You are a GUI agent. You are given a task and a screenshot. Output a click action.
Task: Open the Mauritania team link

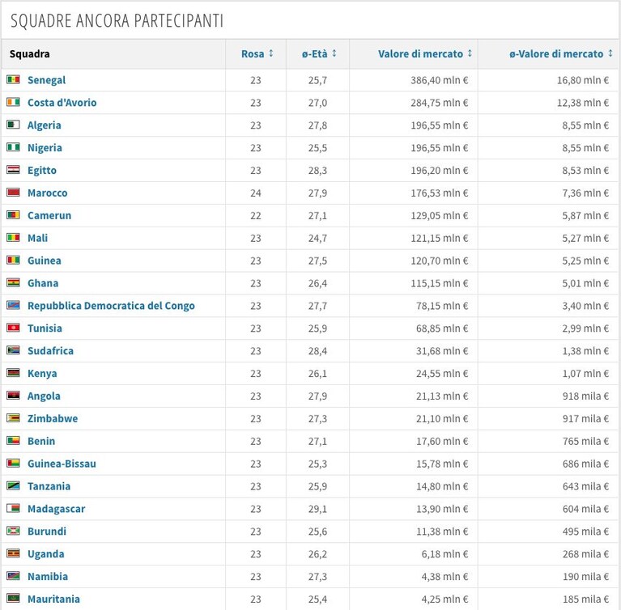click(x=54, y=599)
